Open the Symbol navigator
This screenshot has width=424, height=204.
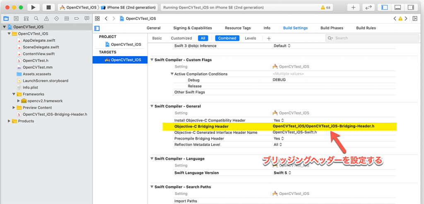26,19
